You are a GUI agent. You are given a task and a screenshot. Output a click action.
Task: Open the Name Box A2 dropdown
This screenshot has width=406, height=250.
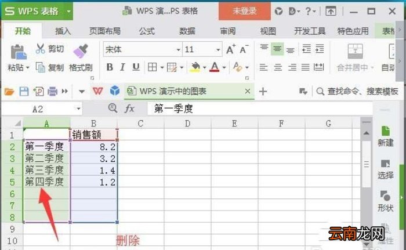(78, 109)
